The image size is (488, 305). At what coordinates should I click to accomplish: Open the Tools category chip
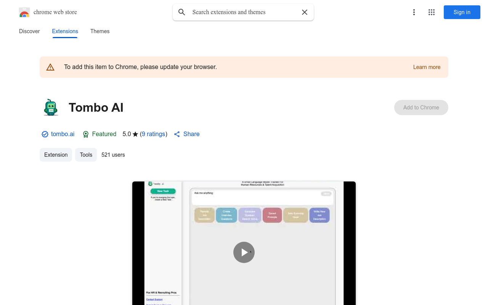coord(86,155)
